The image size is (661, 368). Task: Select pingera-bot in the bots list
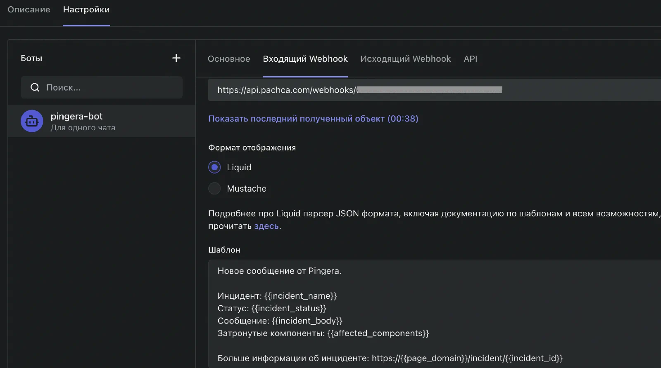click(x=102, y=121)
